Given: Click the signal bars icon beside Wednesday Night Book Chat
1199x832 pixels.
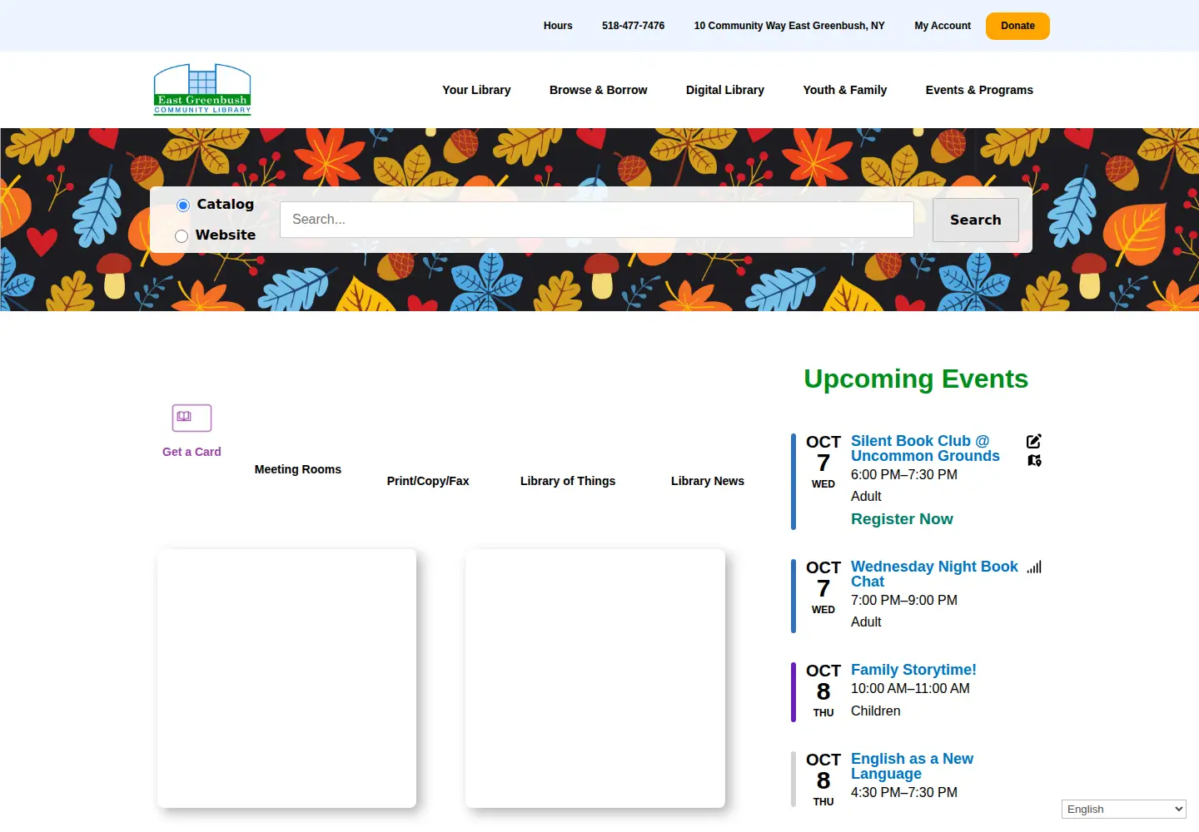Looking at the screenshot, I should [x=1034, y=567].
